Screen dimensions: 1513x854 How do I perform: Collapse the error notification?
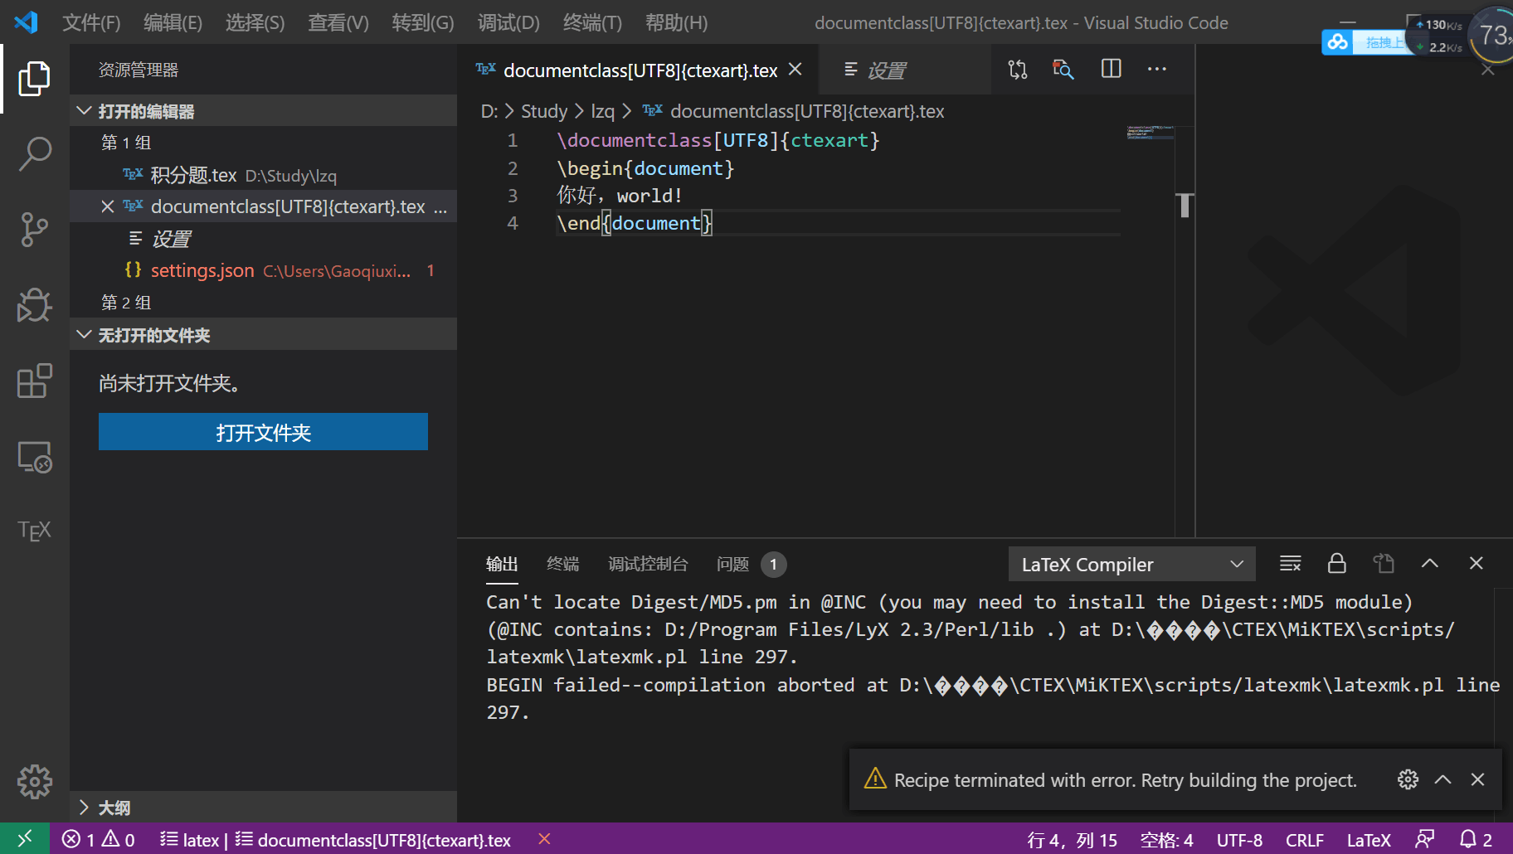coord(1442,779)
